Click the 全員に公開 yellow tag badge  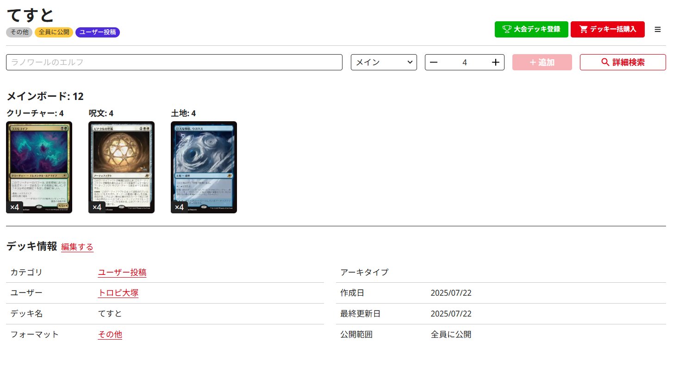point(54,32)
